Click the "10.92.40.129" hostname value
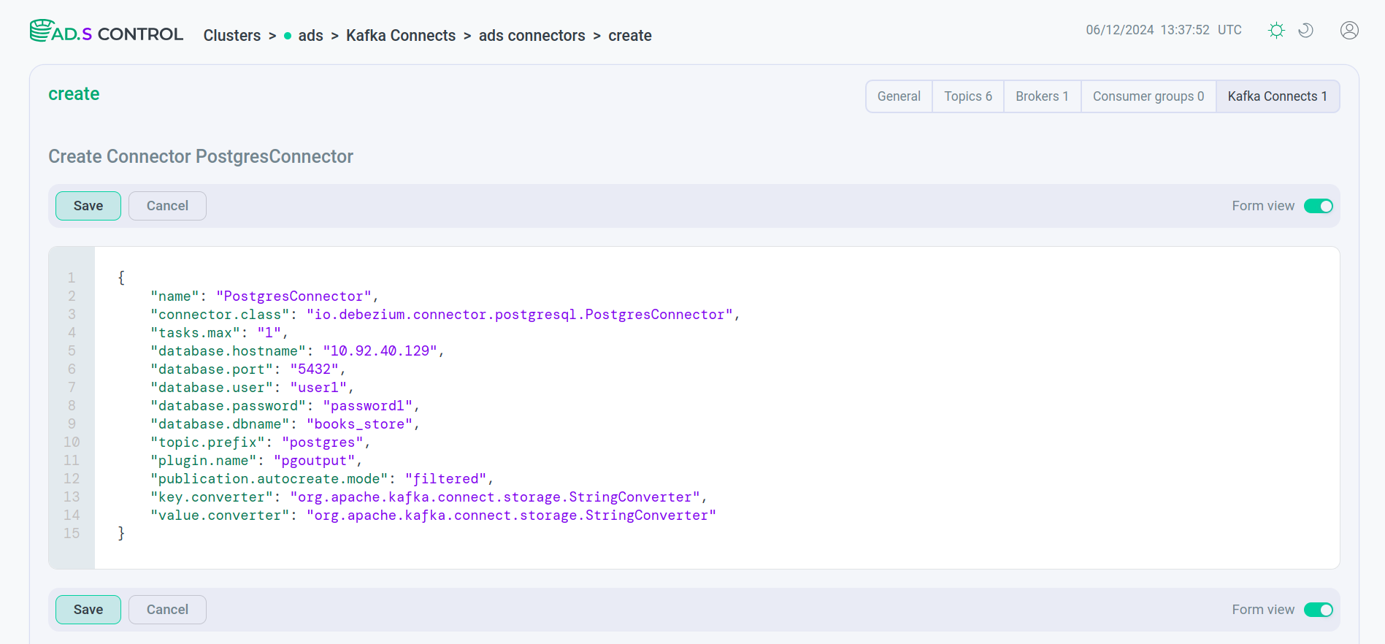This screenshot has width=1385, height=644. click(380, 351)
